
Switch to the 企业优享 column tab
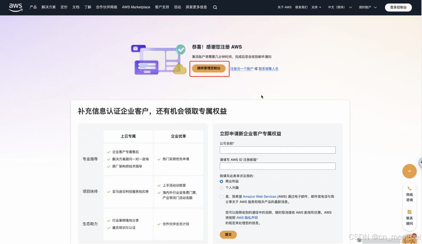[x=178, y=136]
